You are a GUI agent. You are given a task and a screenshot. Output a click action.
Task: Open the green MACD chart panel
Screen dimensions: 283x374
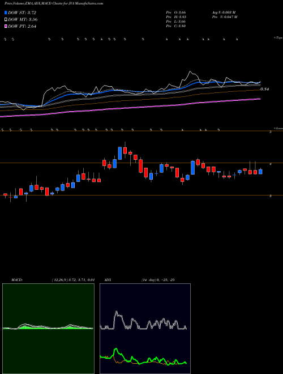[x=48, y=329]
